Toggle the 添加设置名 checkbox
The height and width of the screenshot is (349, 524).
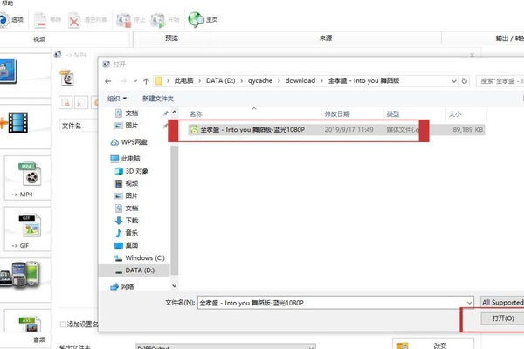[63, 325]
